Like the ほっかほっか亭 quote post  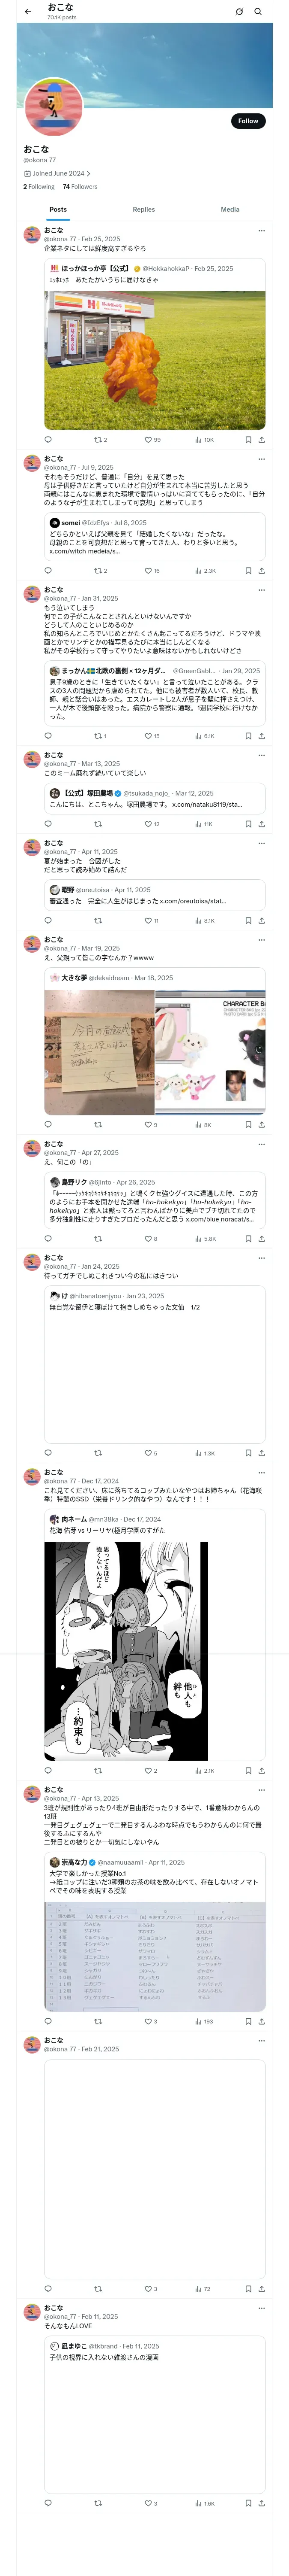tap(149, 440)
